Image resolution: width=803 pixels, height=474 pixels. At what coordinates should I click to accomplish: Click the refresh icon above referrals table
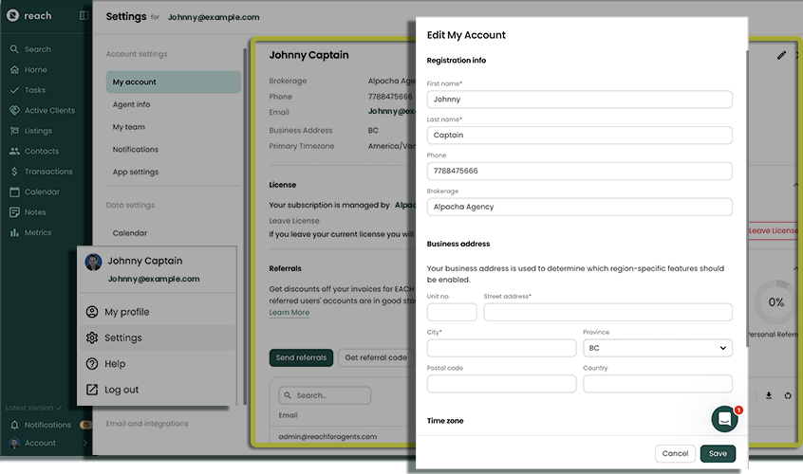(x=788, y=395)
